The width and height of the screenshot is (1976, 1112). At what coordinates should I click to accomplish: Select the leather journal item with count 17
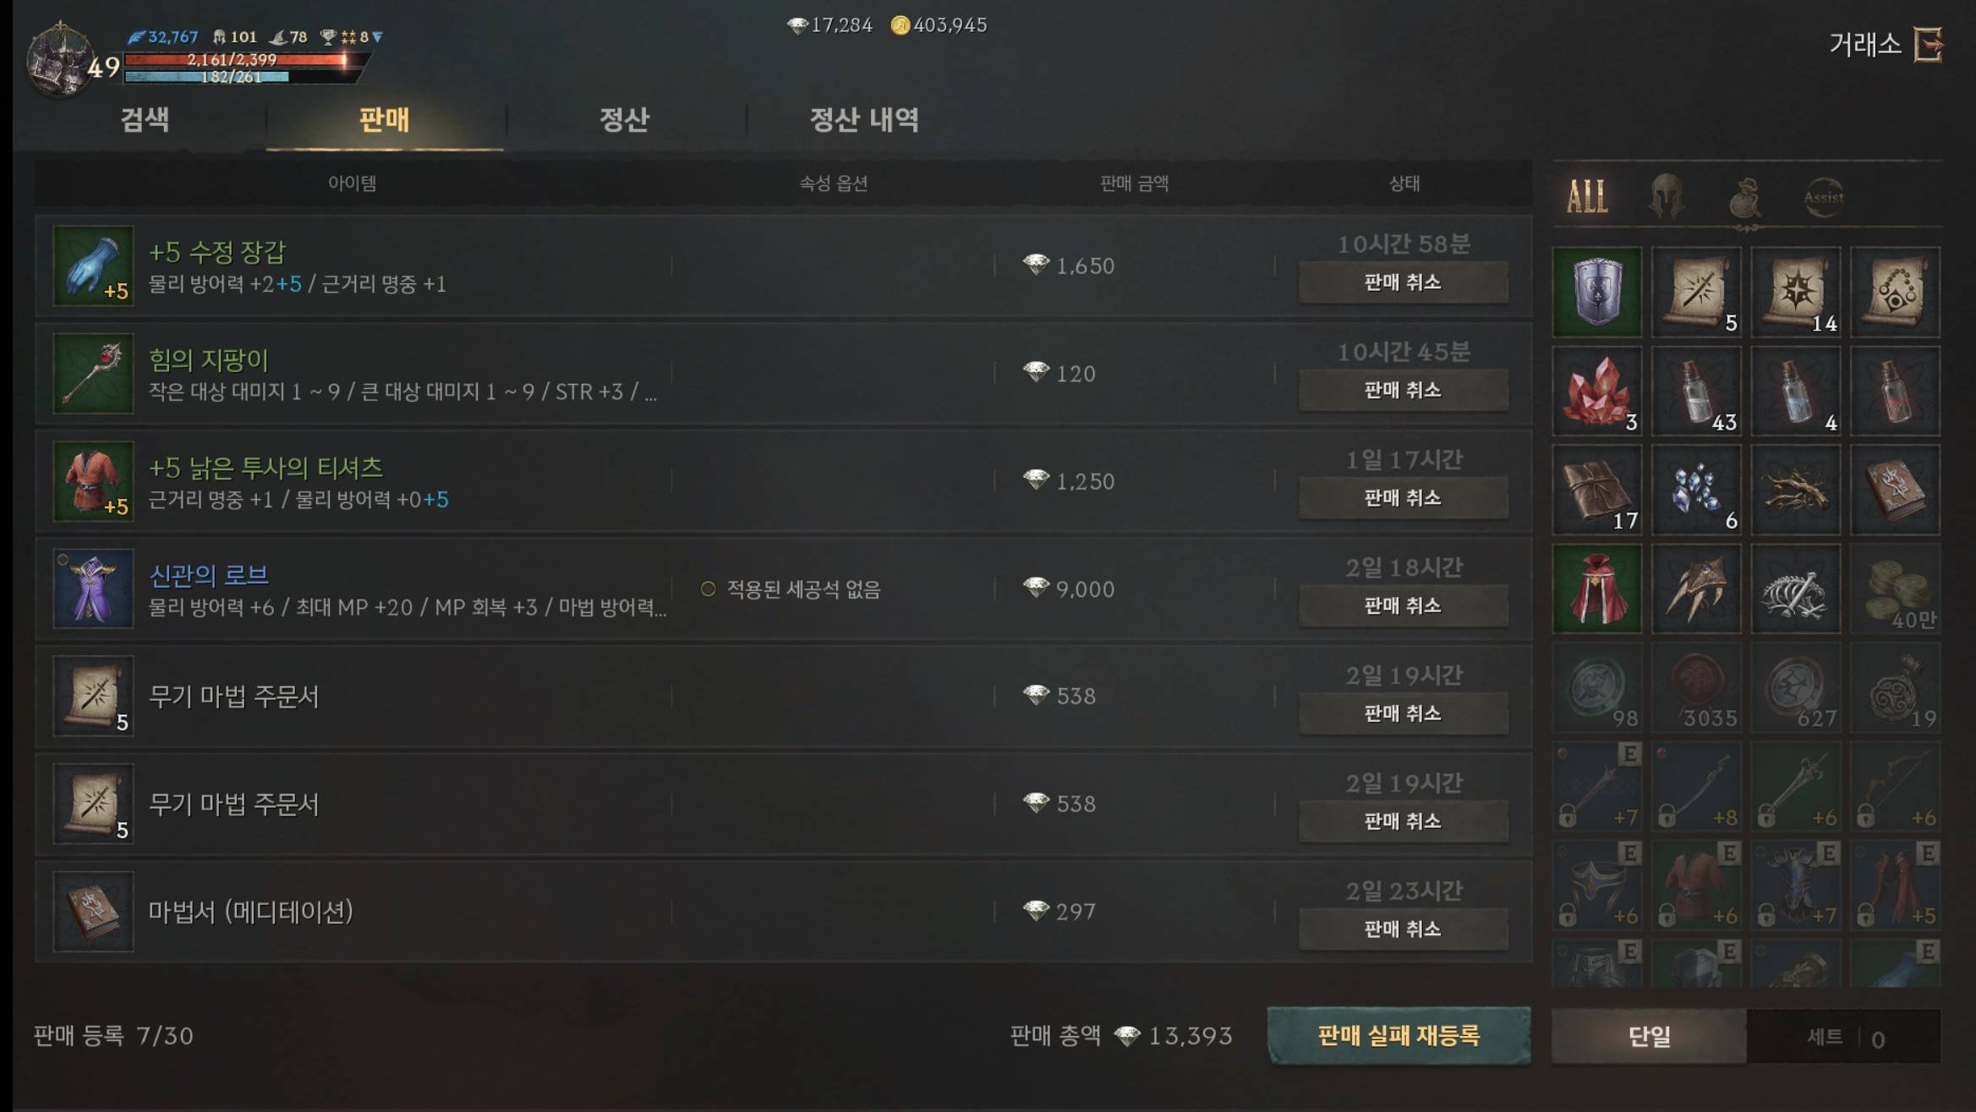[1597, 490]
